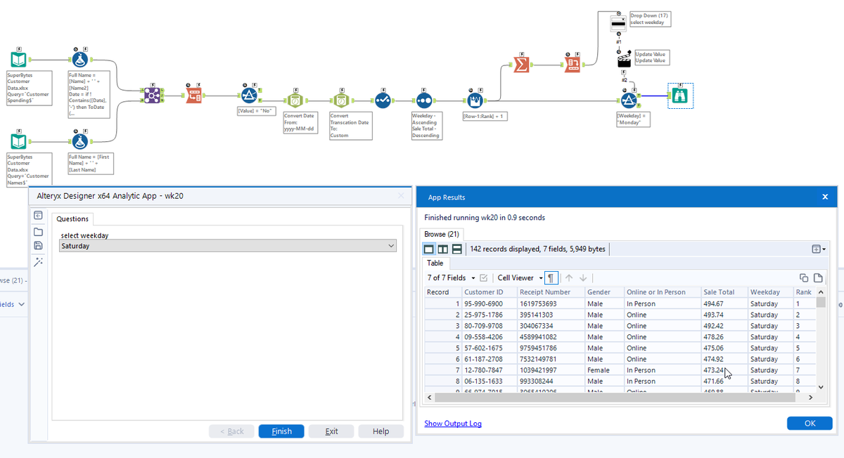Select the upper Formula tool for Full Name and Date

coord(80,60)
